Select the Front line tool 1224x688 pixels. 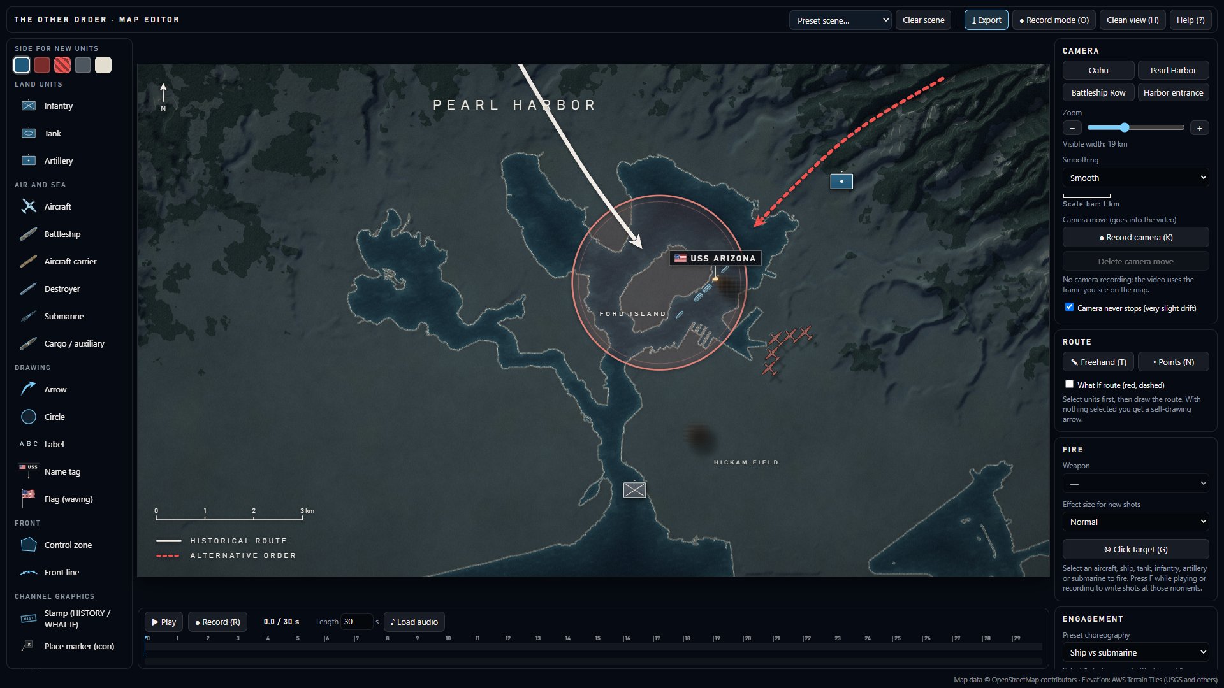69,572
